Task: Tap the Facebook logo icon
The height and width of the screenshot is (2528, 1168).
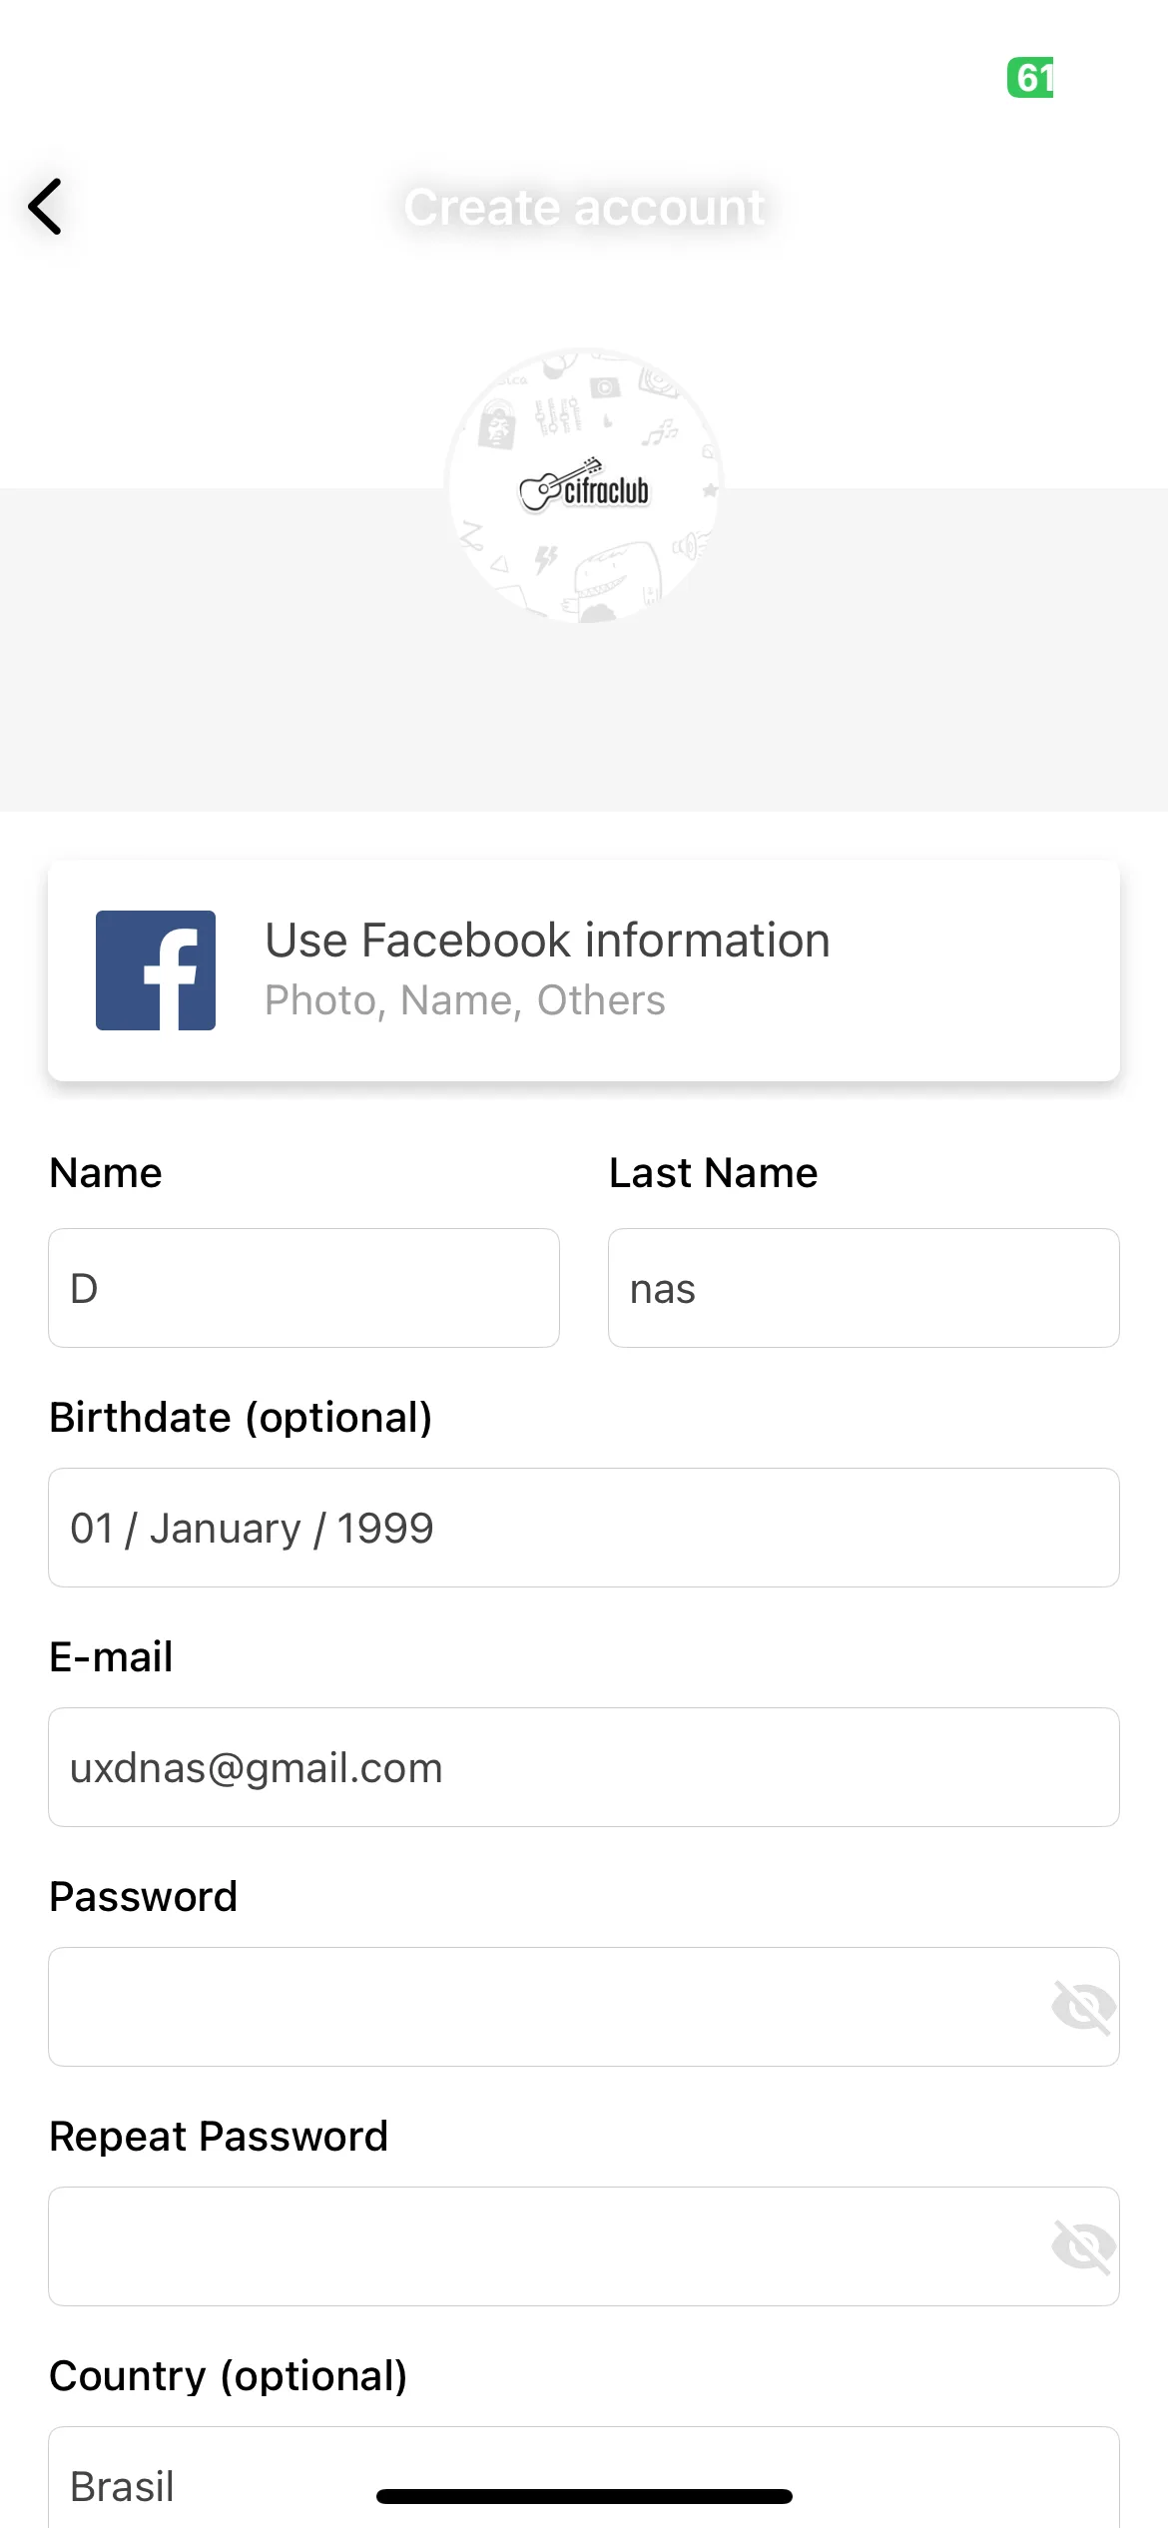Action: pos(156,969)
